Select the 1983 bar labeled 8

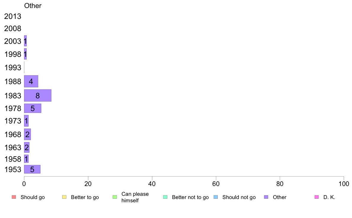point(38,95)
